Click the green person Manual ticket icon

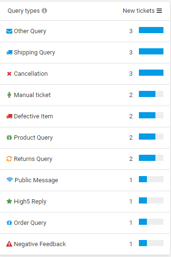point(9,95)
